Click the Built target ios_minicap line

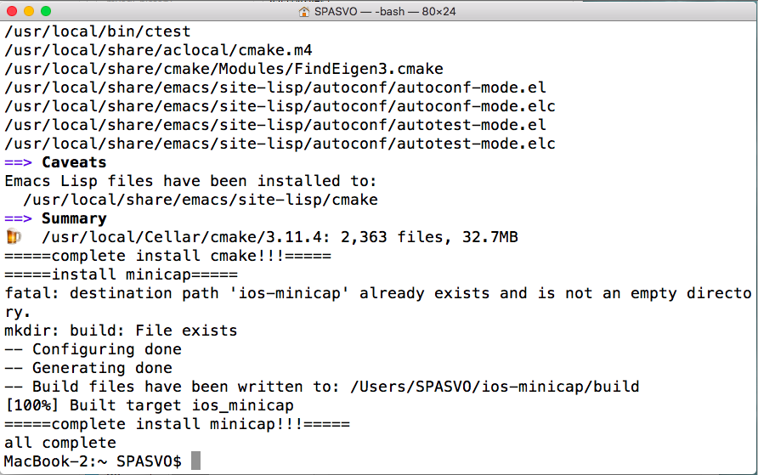coord(149,405)
